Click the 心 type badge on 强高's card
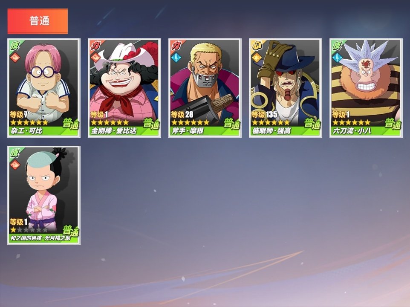Screen dimensions: 410x307 [257, 46]
